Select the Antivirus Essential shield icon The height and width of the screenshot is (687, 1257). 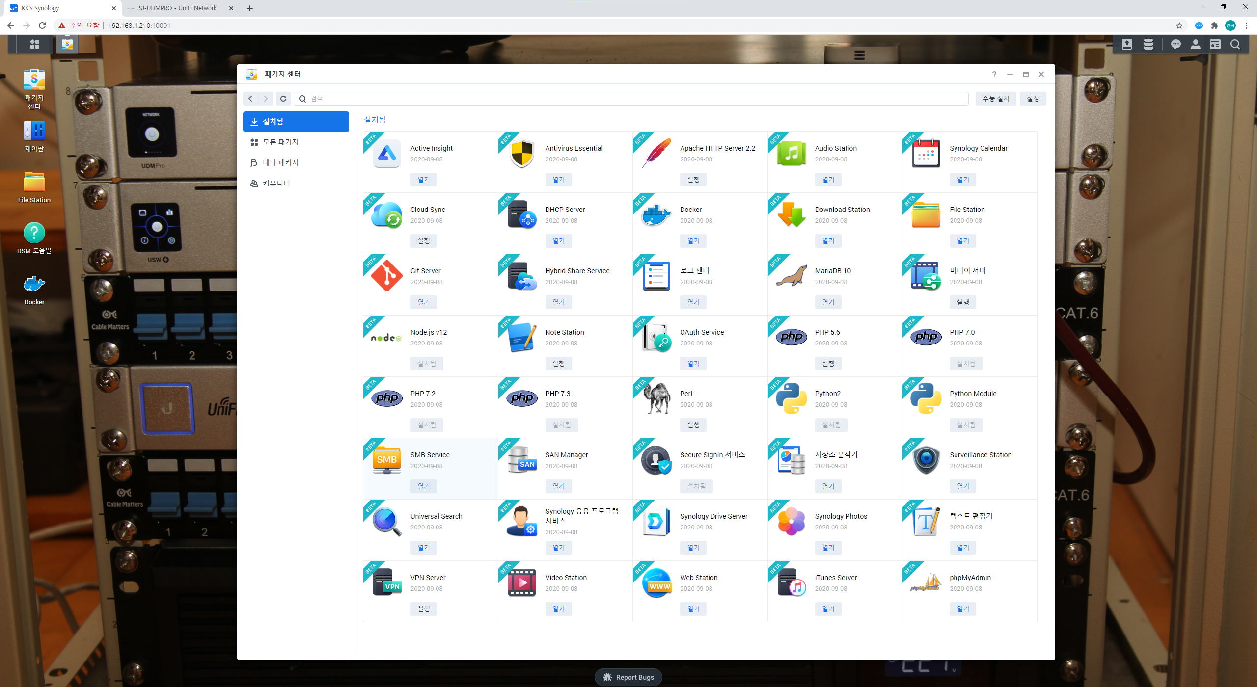pos(521,153)
